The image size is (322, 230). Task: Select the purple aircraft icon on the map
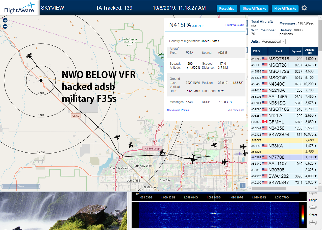(240, 154)
